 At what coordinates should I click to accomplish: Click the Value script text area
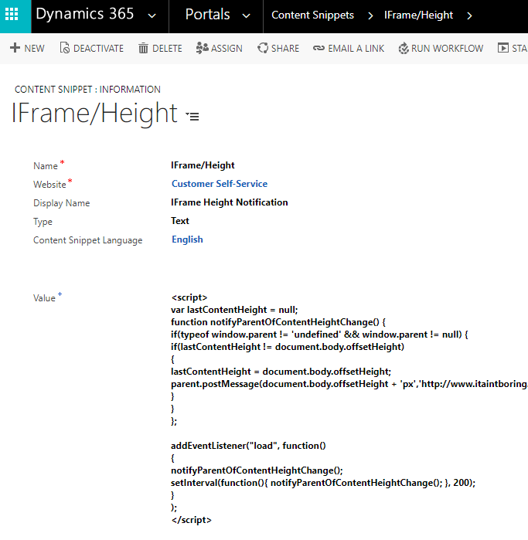click(349, 409)
